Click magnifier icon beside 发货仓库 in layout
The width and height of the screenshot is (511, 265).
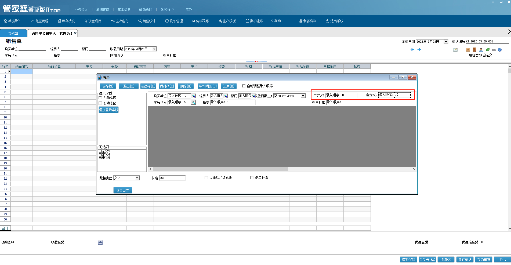tap(194, 102)
